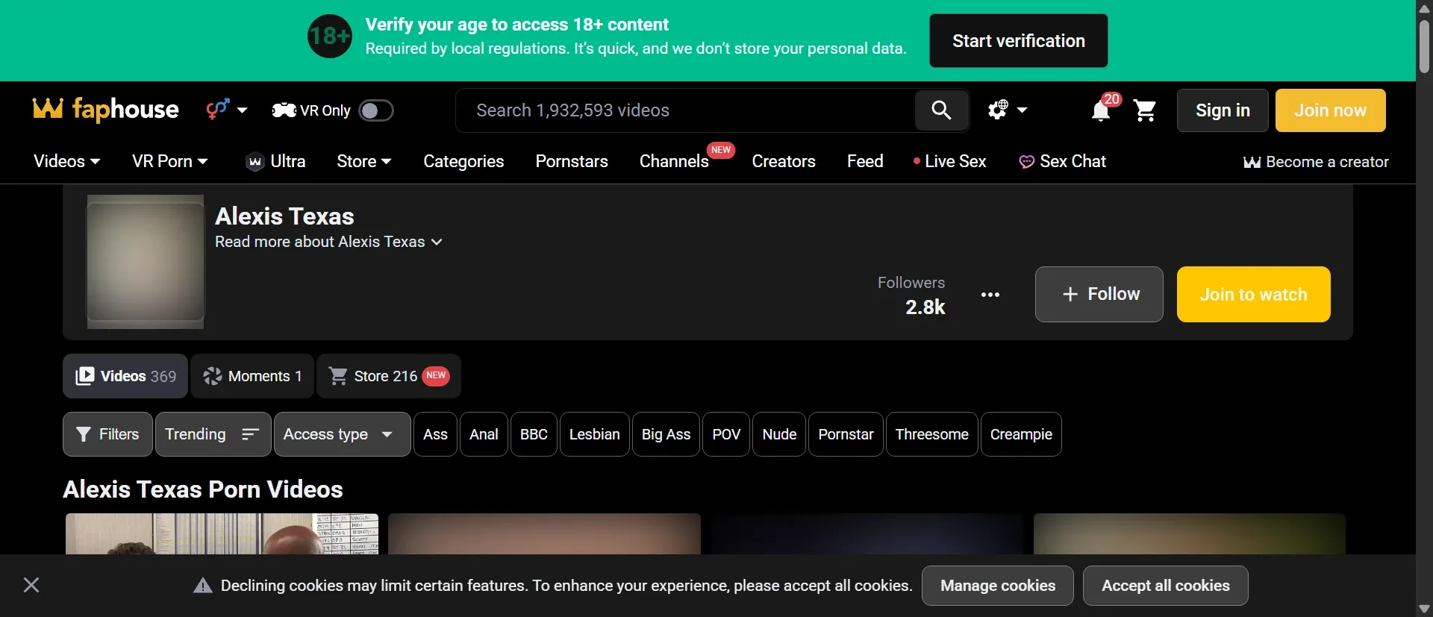
Task: Focus the Search videos input field
Action: [685, 110]
